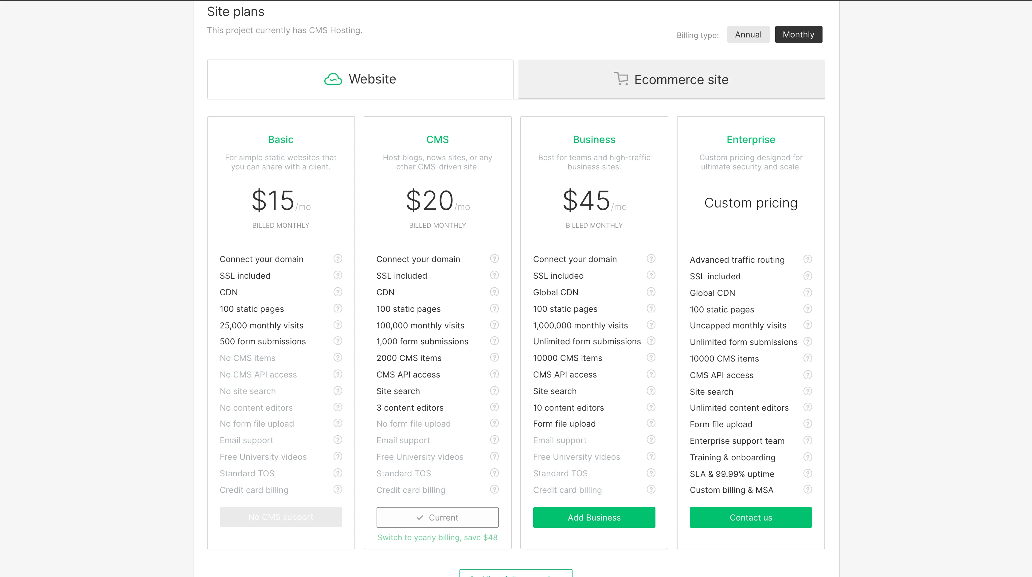Click help icon beside Basic 'No site search'
Viewport: 1032px width, 577px height.
pyautogui.click(x=338, y=391)
